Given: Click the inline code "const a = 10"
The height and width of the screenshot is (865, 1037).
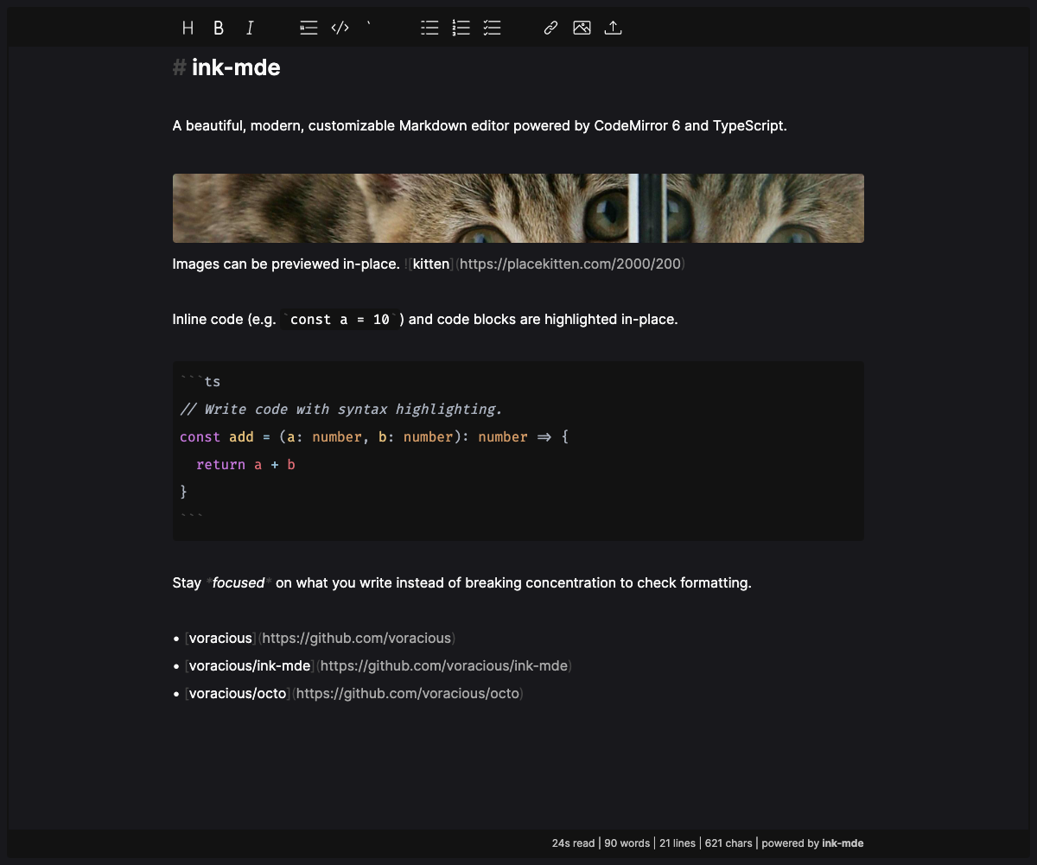Looking at the screenshot, I should pyautogui.click(x=340, y=320).
